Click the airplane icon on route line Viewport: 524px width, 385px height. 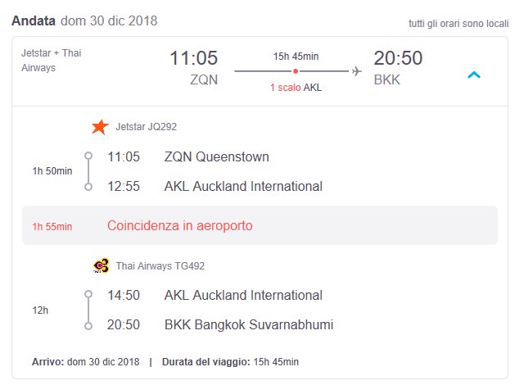click(x=356, y=71)
